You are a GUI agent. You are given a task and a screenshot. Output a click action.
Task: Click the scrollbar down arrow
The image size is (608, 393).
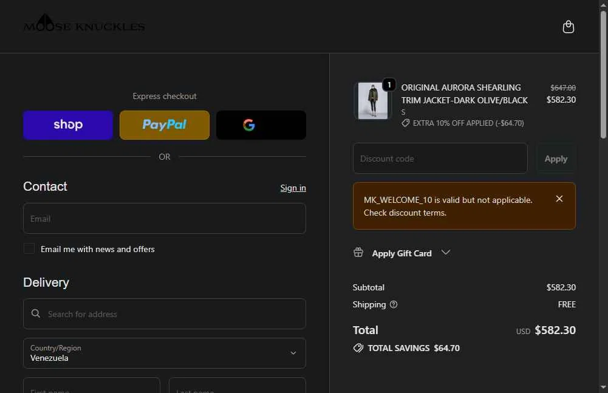pyautogui.click(x=603, y=387)
